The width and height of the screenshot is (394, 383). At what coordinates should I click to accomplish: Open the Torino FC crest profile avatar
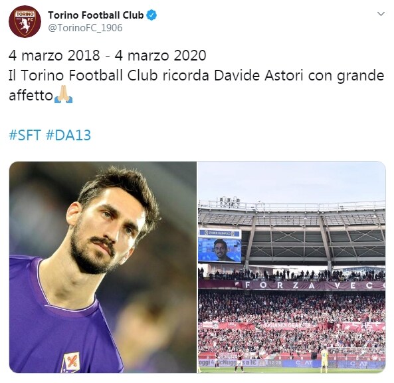tap(25, 21)
